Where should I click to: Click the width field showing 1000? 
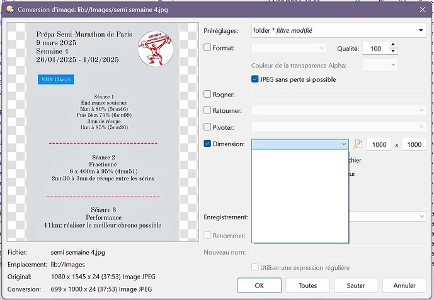point(379,144)
